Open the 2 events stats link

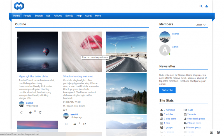click(192, 114)
